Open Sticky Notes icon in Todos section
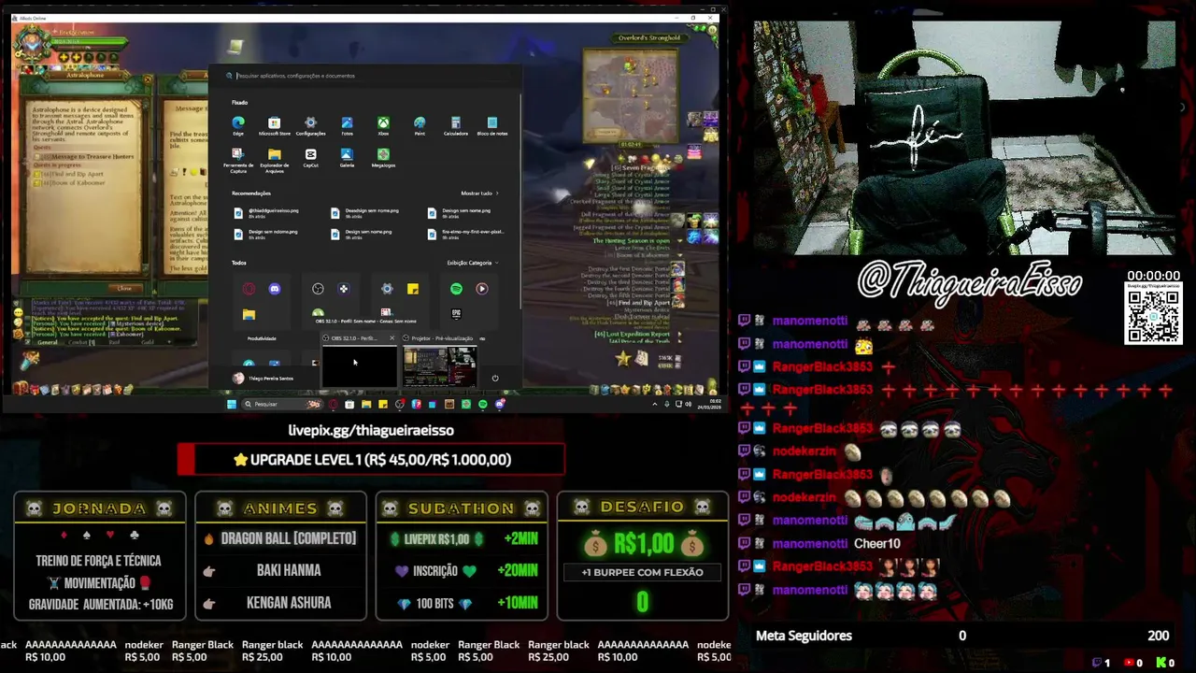This screenshot has width=1196, height=673. pos(412,289)
